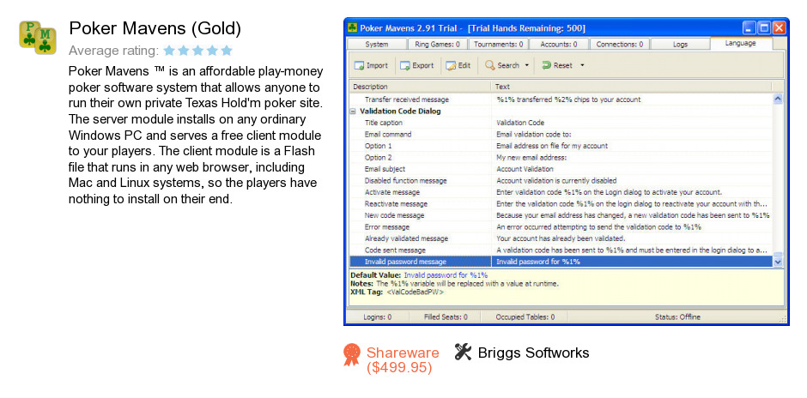Click the Default Value blue text
This screenshot has height=398, width=807.
point(446,275)
